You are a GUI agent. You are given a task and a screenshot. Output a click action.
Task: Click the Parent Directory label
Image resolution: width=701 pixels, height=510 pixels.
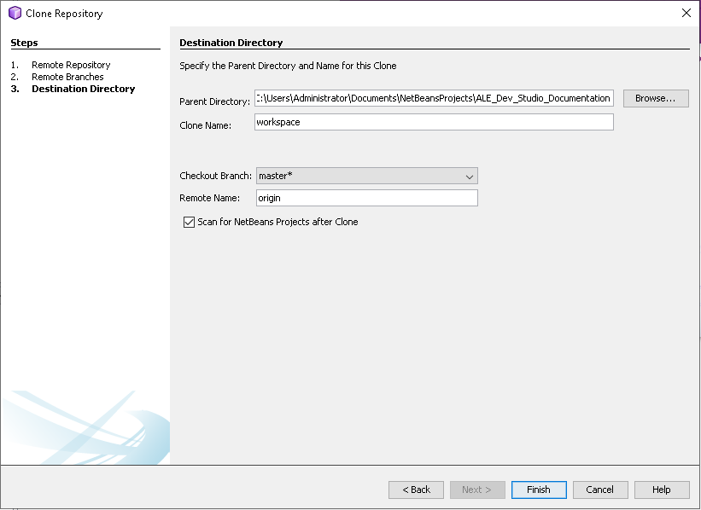click(214, 101)
